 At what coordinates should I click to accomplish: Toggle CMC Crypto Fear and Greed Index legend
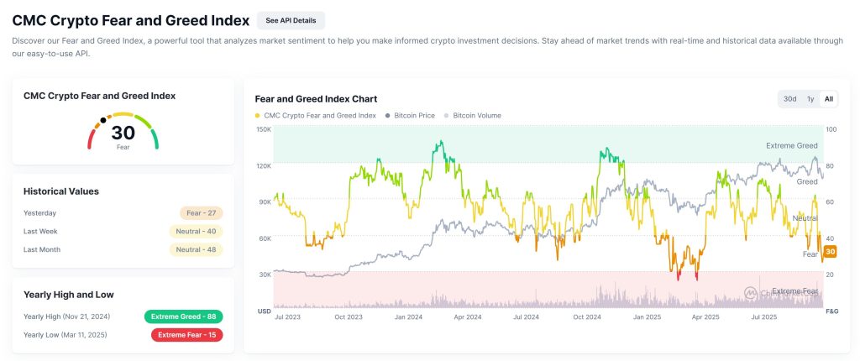pyautogui.click(x=315, y=115)
